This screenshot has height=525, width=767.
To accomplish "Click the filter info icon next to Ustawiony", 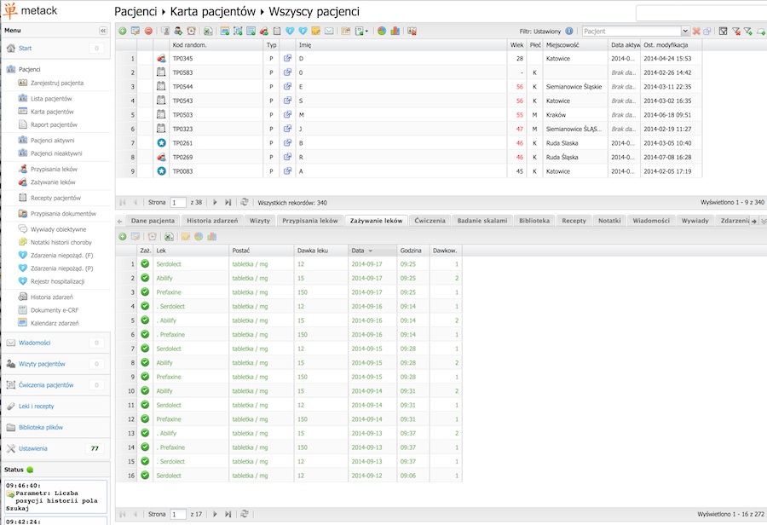I will [x=569, y=31].
